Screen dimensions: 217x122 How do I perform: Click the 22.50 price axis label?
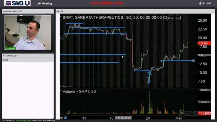(202, 29)
